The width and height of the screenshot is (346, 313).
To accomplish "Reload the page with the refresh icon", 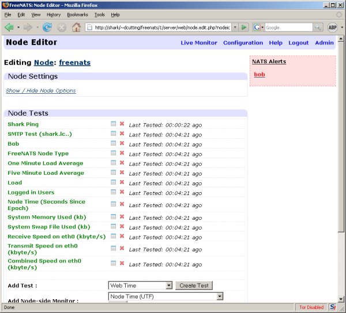I will tap(47, 27).
